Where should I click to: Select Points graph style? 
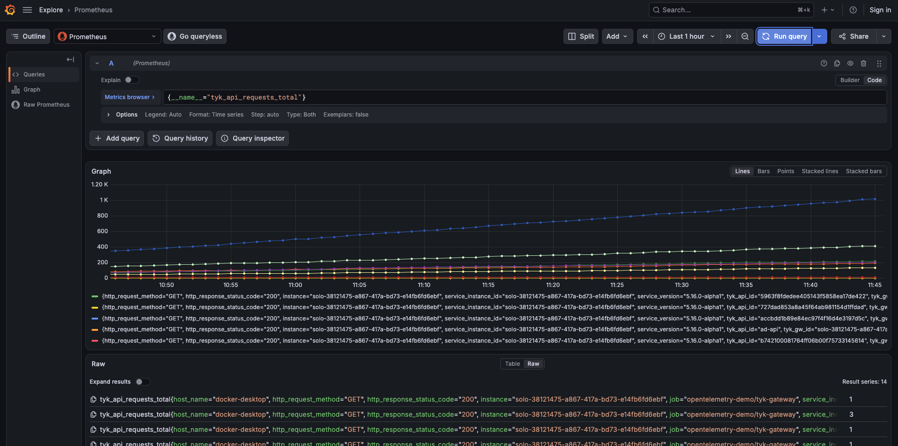pos(786,171)
